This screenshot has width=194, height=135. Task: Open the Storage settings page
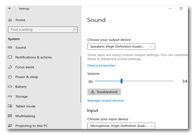(21, 97)
